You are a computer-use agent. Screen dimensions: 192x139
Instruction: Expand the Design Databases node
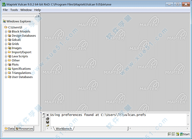(6, 36)
